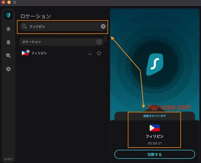
Task: Click the location list scrollbar
Action: point(105,39)
